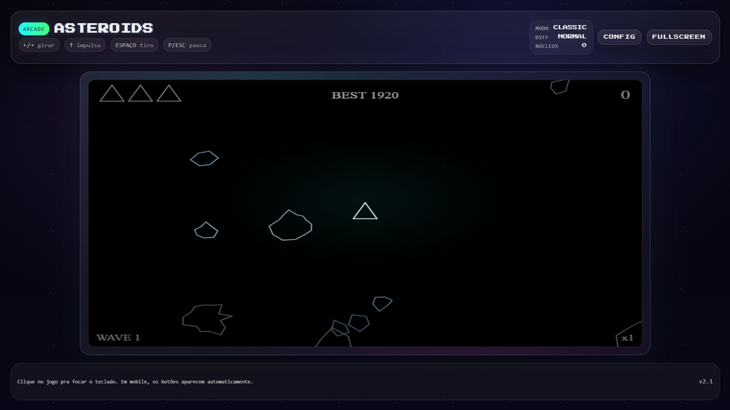Select the girar control hint chip
The image size is (730, 410).
coord(39,45)
